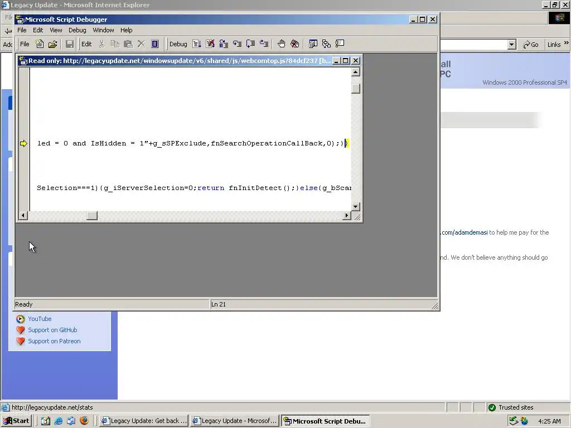Click the vertical scrollbar thumb in code window
571x428 pixels.
click(x=356, y=89)
